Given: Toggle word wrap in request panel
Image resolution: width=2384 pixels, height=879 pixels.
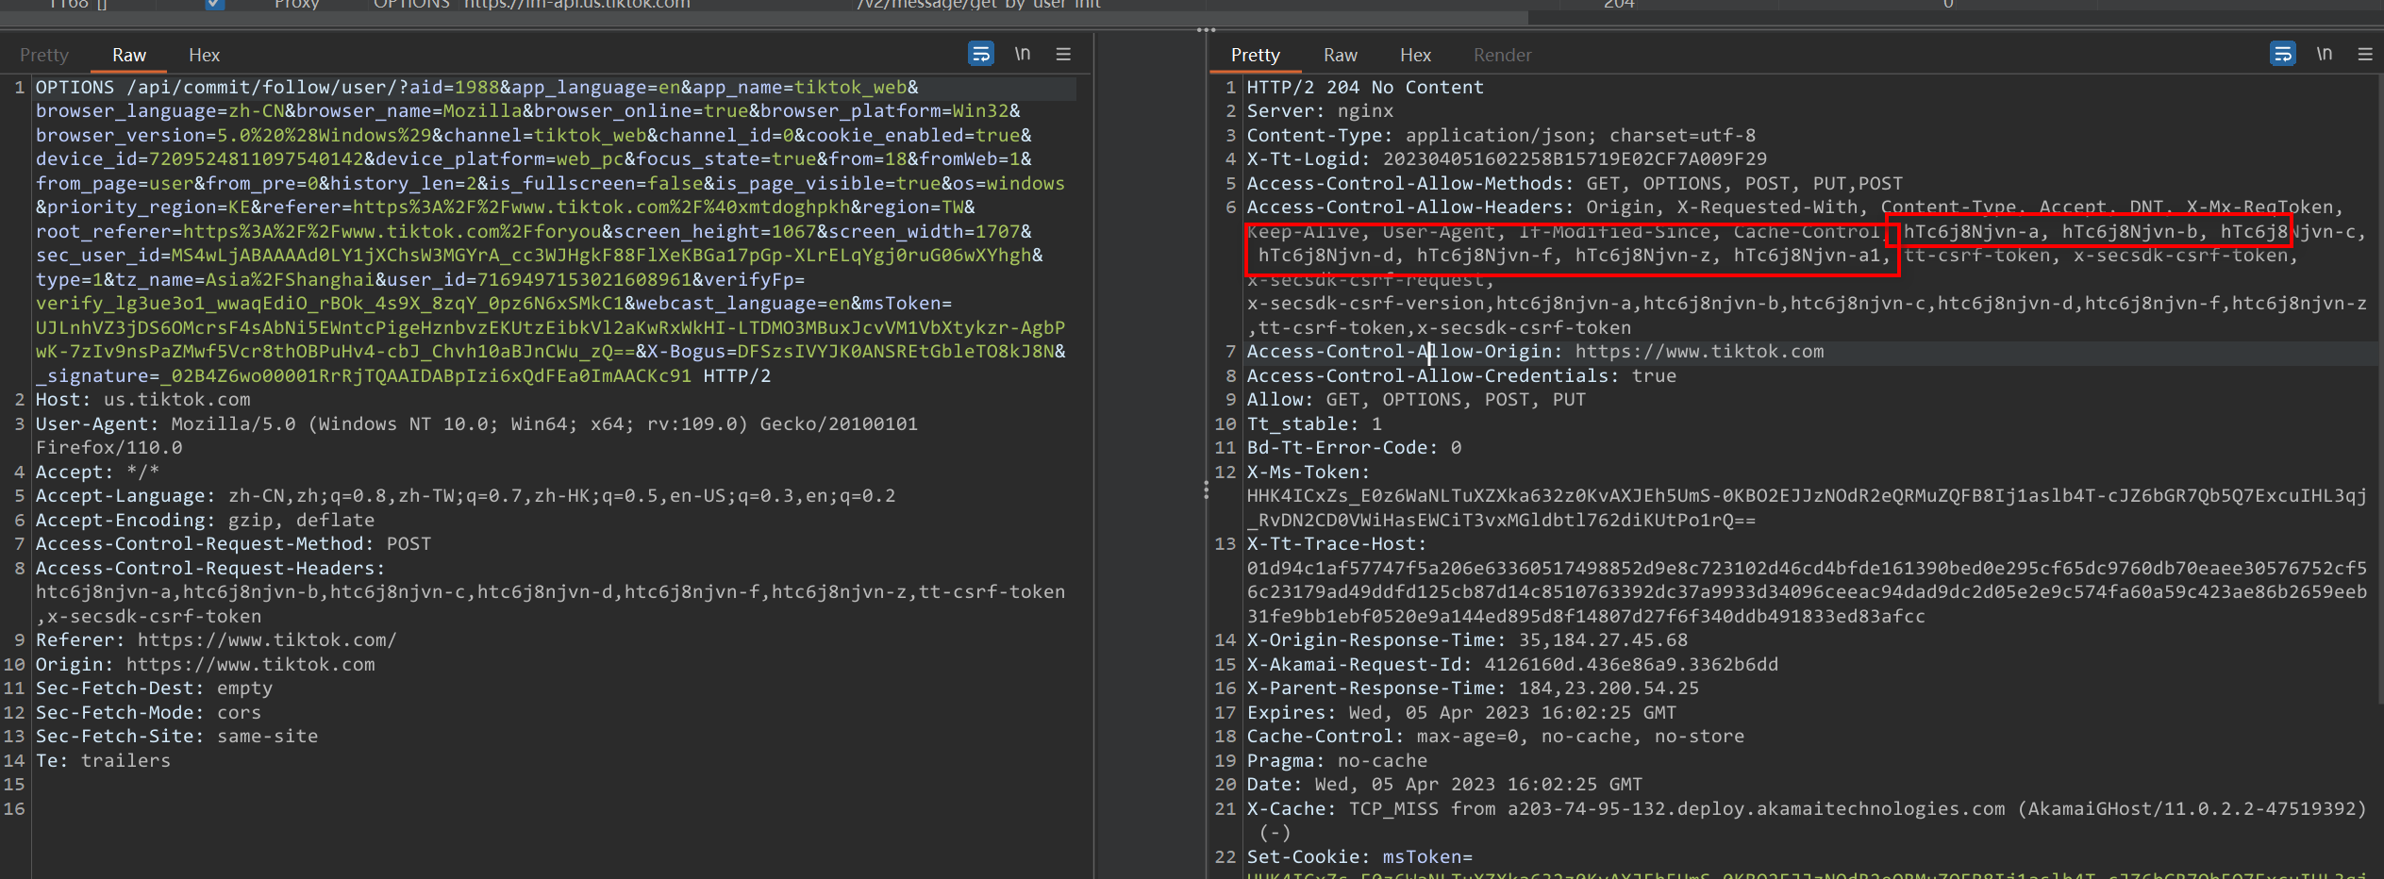Looking at the screenshot, I should tap(981, 54).
